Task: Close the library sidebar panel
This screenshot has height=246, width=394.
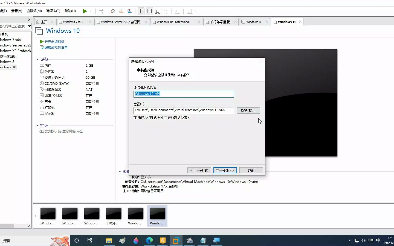Action: (29, 20)
